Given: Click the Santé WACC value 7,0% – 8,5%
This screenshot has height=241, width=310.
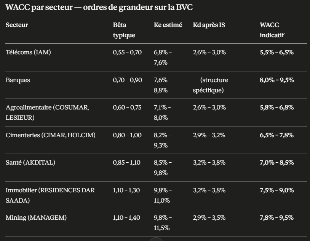Looking at the screenshot, I should [276, 163].
